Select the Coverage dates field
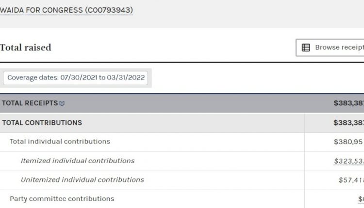 coord(75,78)
